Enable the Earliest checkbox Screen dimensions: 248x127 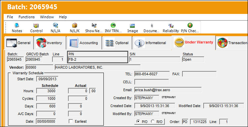point(71,121)
